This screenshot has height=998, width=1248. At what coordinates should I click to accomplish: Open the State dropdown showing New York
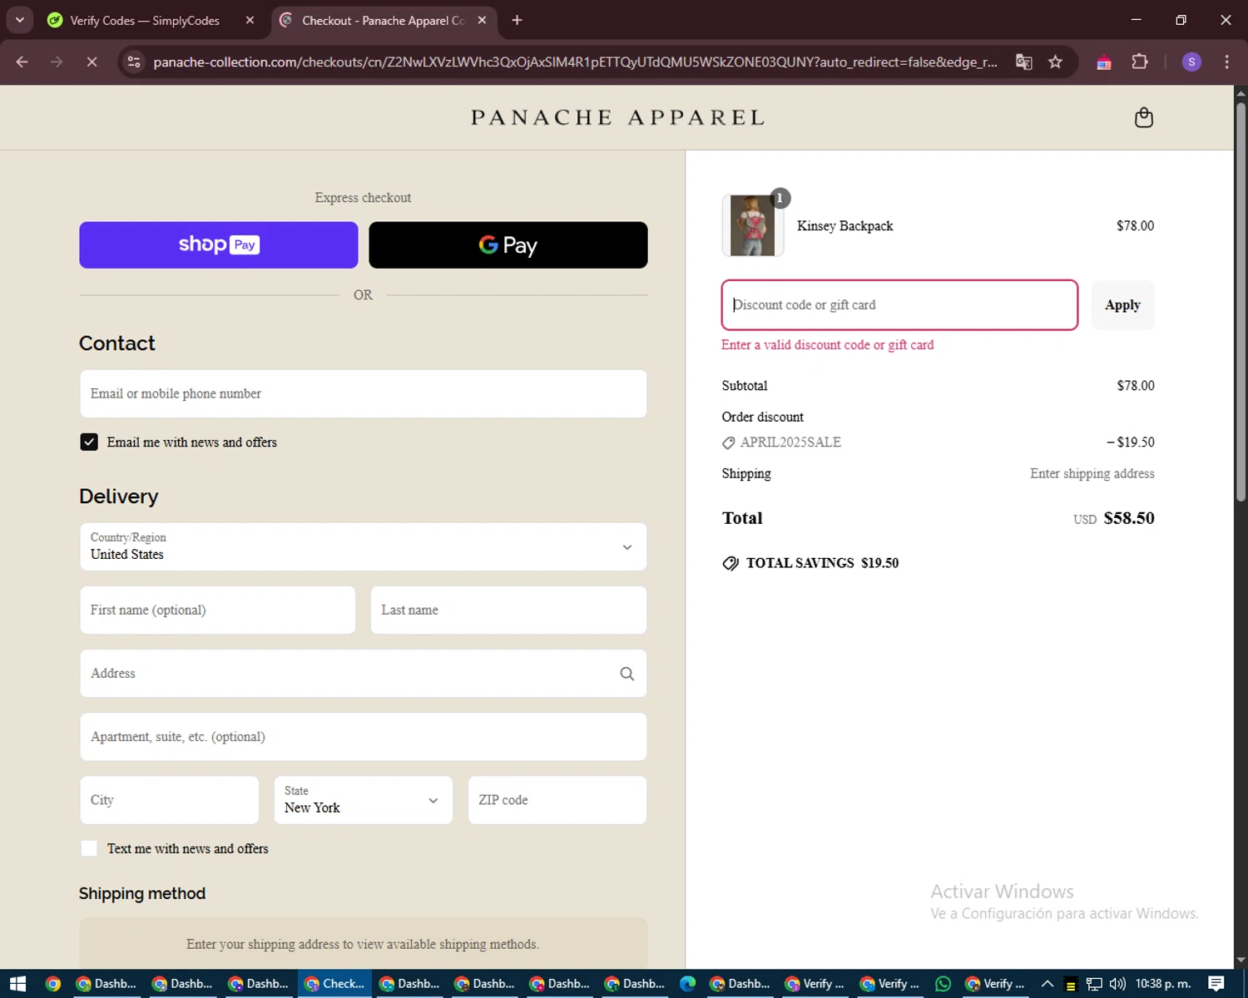364,800
